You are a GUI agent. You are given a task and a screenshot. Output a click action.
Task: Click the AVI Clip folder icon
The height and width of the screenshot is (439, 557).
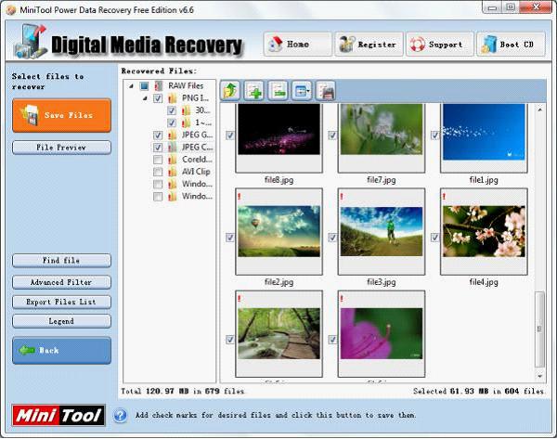pos(173,172)
